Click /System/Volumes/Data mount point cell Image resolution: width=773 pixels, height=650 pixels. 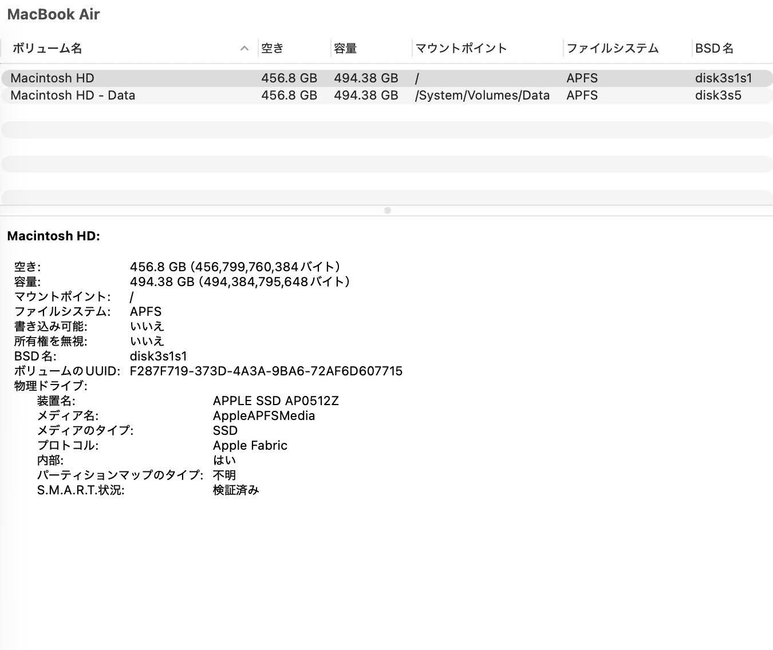point(482,96)
